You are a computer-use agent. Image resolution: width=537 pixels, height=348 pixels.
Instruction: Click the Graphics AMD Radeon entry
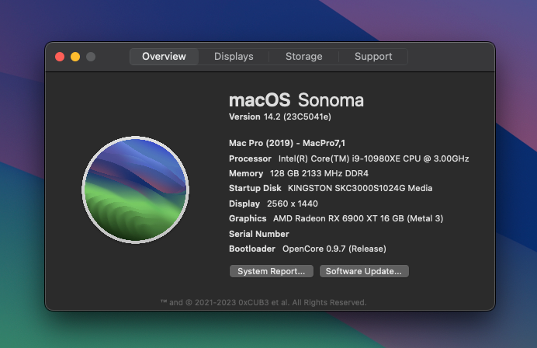pyautogui.click(x=335, y=218)
